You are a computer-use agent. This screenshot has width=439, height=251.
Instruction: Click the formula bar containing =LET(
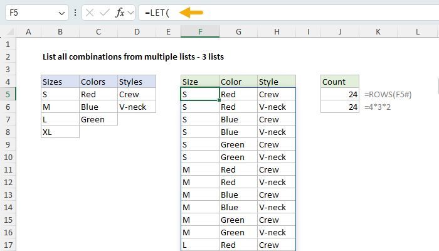(288, 13)
